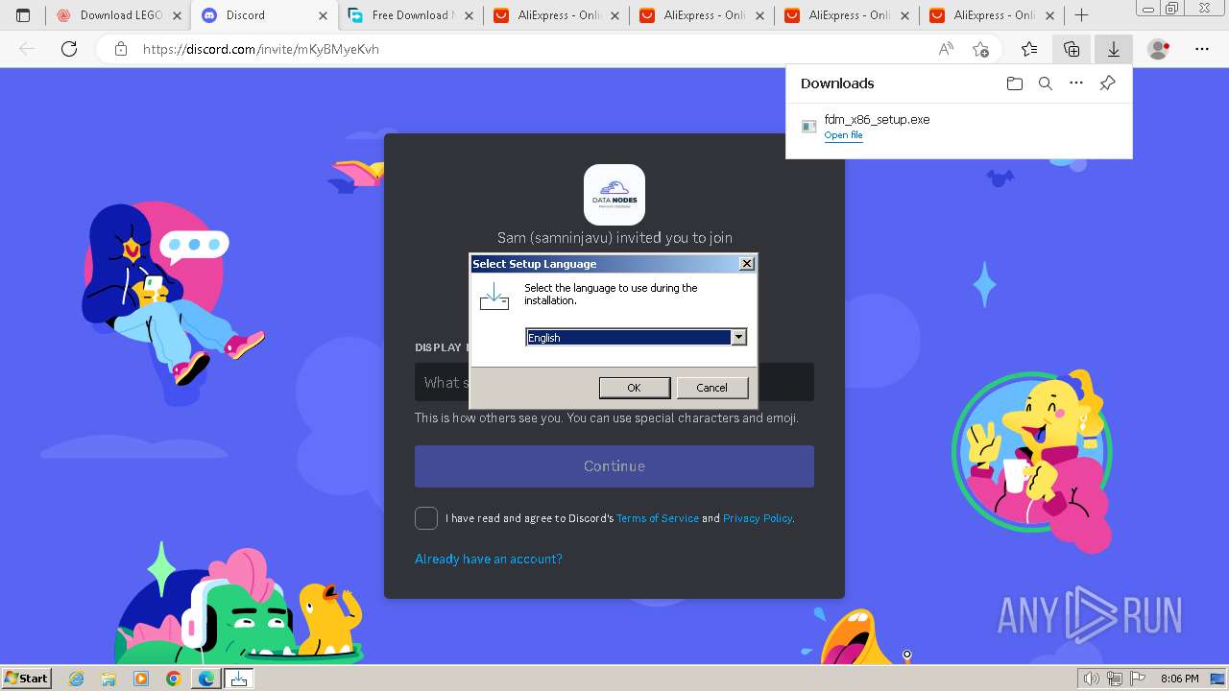Viewport: 1229px width, 691px height.
Task: Open Windows Explorer folder taskbar icon
Action: tap(108, 679)
